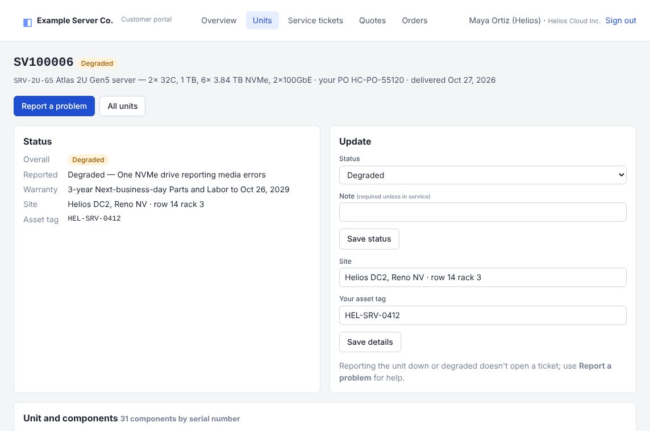Edit the Site field in the Update panel

(x=482, y=277)
